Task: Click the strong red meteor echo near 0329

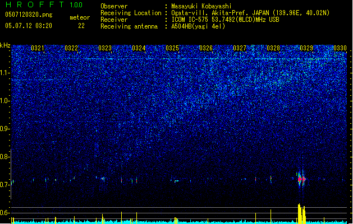Action: (x=302, y=179)
